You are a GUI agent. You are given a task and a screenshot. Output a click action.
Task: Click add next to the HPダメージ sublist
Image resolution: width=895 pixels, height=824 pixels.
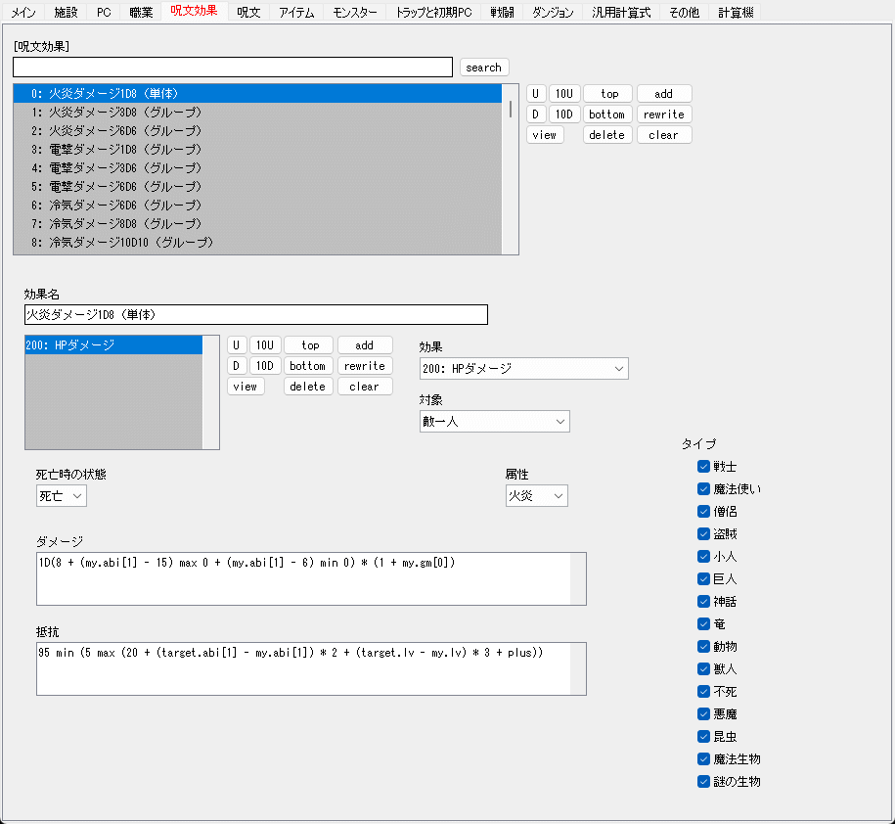(365, 344)
